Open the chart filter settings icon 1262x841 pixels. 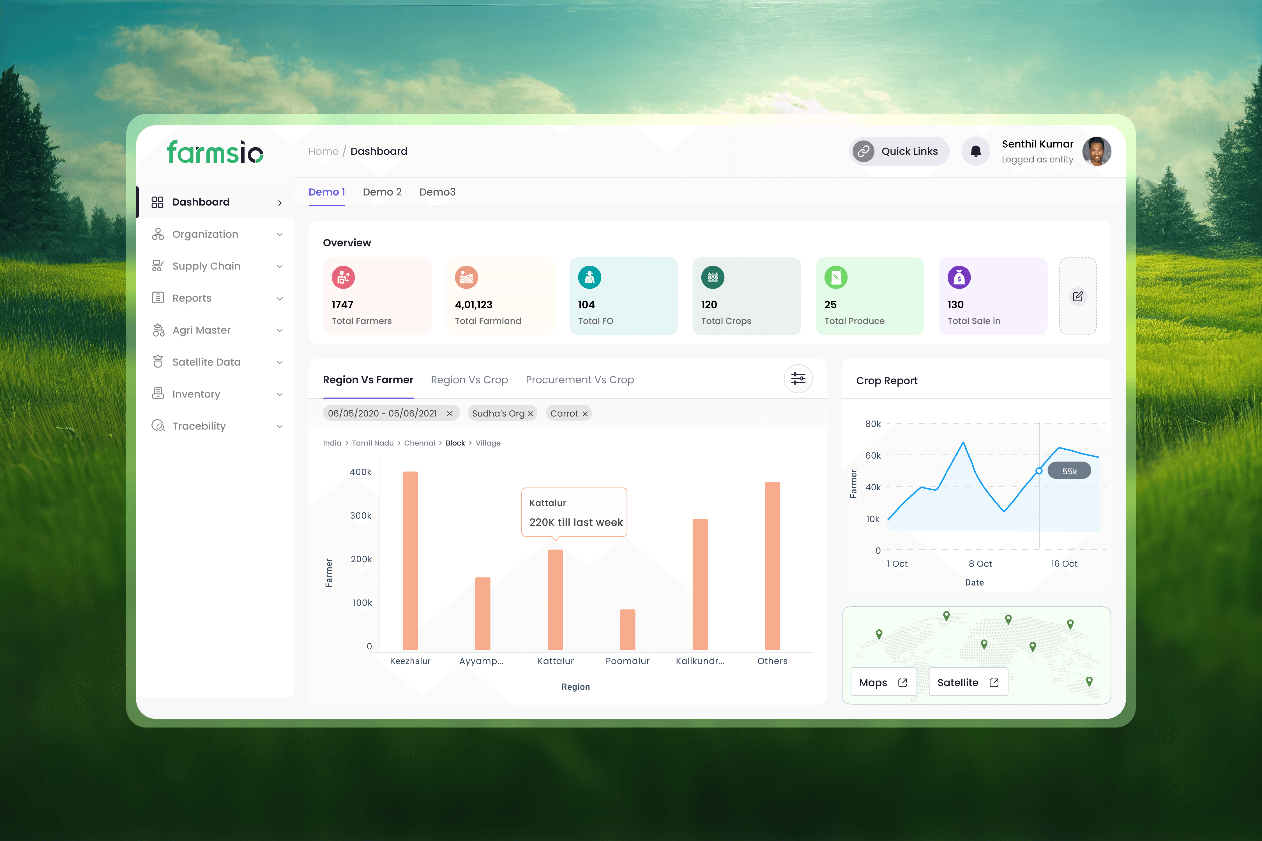(798, 379)
